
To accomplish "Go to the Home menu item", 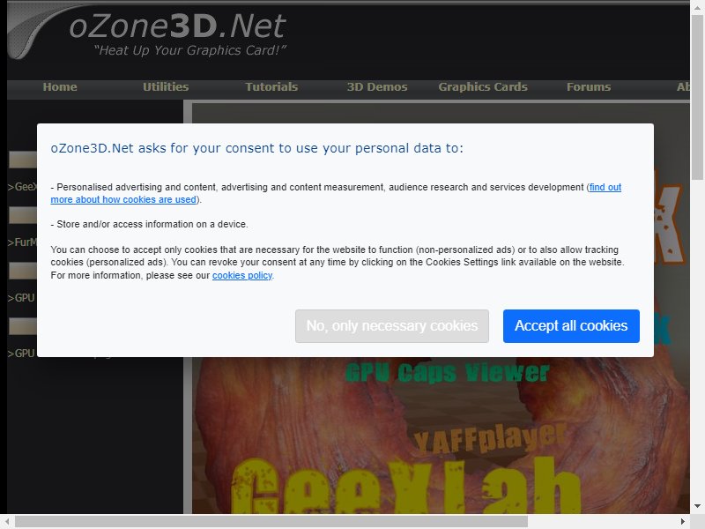I will click(x=60, y=86).
